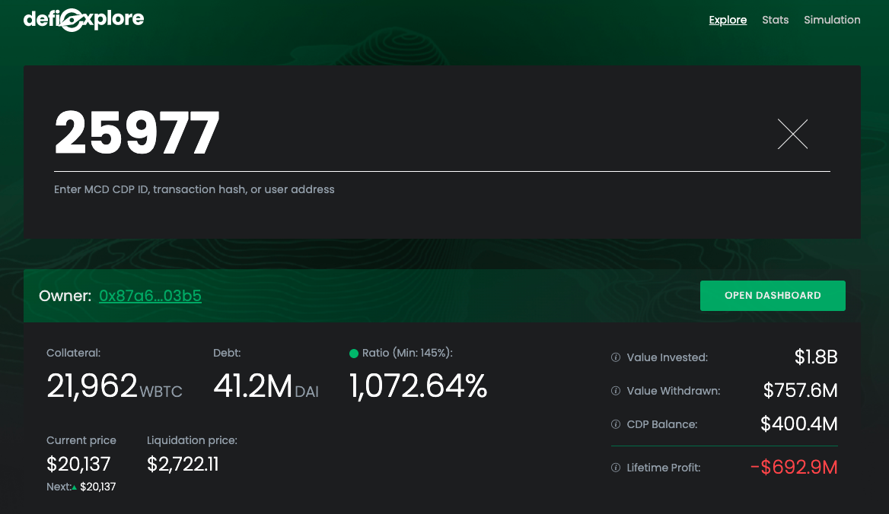Click info icon beside Value Invested
This screenshot has width=889, height=514.
click(x=616, y=357)
